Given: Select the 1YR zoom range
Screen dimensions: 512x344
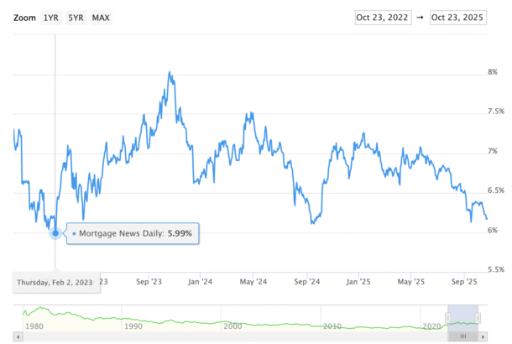Looking at the screenshot, I should point(52,18).
